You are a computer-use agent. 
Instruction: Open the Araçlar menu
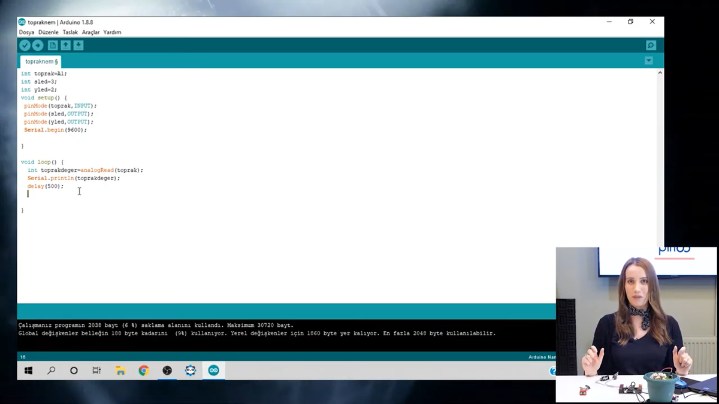click(x=90, y=32)
